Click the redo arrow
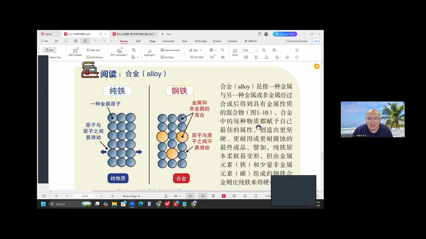Viewport: 426px width, 239px height. pos(104,41)
